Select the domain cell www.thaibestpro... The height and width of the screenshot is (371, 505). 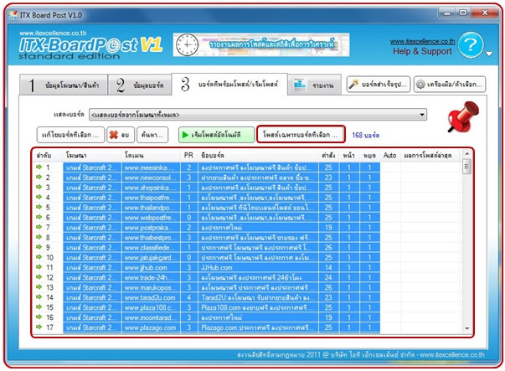tap(151, 237)
